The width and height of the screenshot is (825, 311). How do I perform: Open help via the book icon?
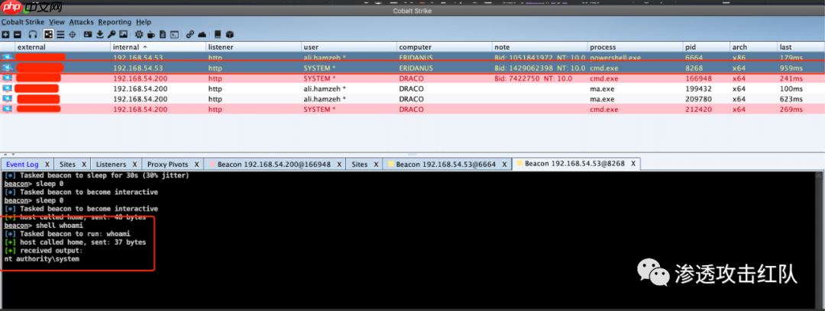(x=218, y=34)
